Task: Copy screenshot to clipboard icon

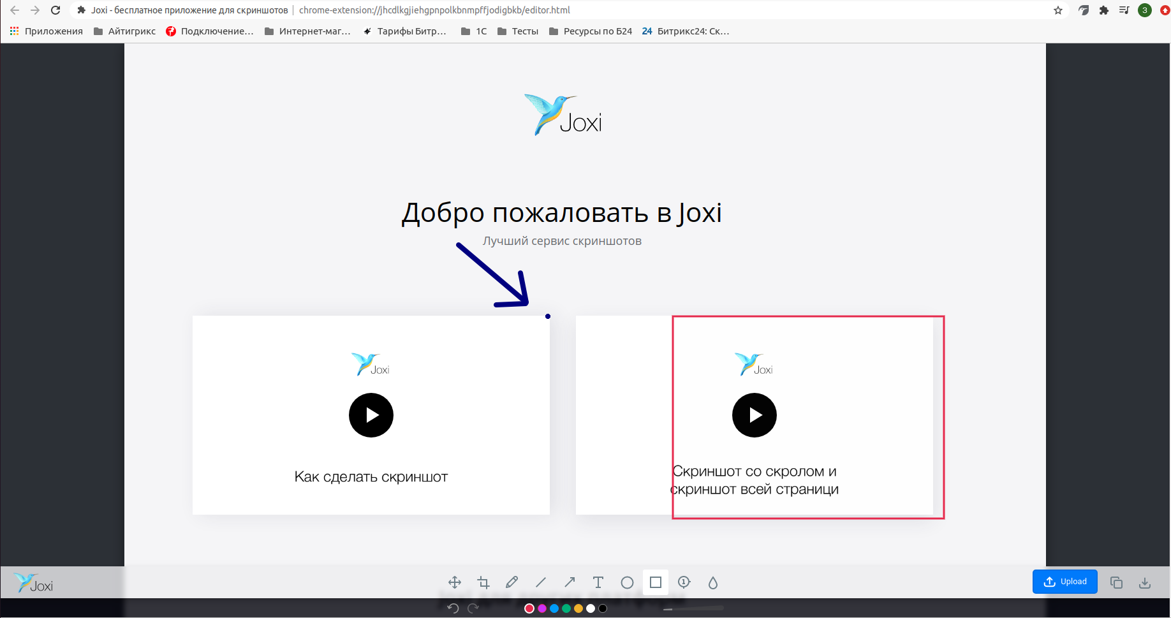Action: point(1116,582)
